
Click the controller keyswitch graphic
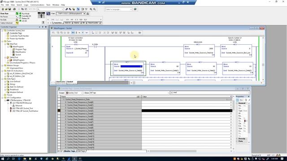pyautogui.click(x=41, y=15)
